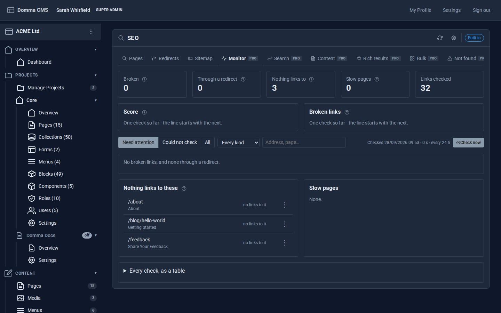Click the Links checked 32 card
This screenshot has width=501, height=313.
[x=449, y=84]
